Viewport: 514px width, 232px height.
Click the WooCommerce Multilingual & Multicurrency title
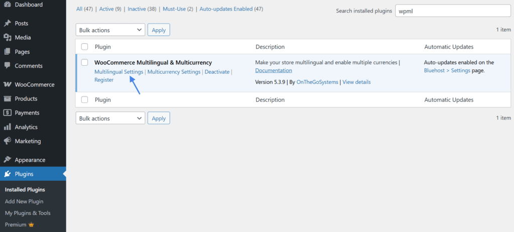[x=153, y=62]
